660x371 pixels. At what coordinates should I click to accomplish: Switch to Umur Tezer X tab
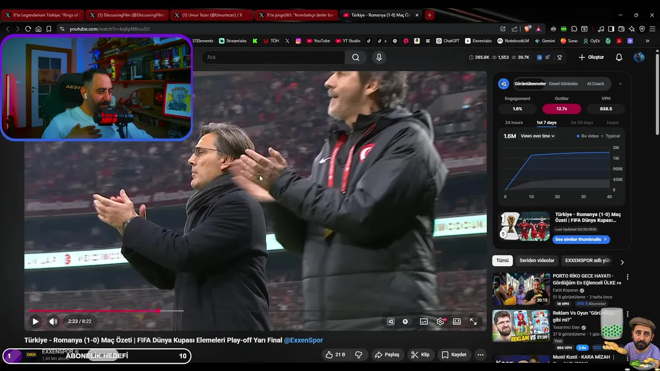(x=211, y=15)
